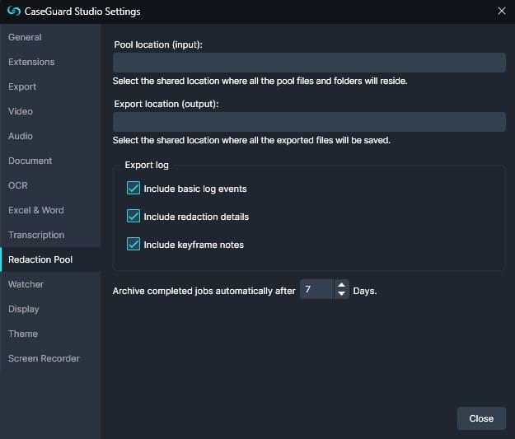
Task: Click 'Pool location (input):' label
Action: click(158, 44)
